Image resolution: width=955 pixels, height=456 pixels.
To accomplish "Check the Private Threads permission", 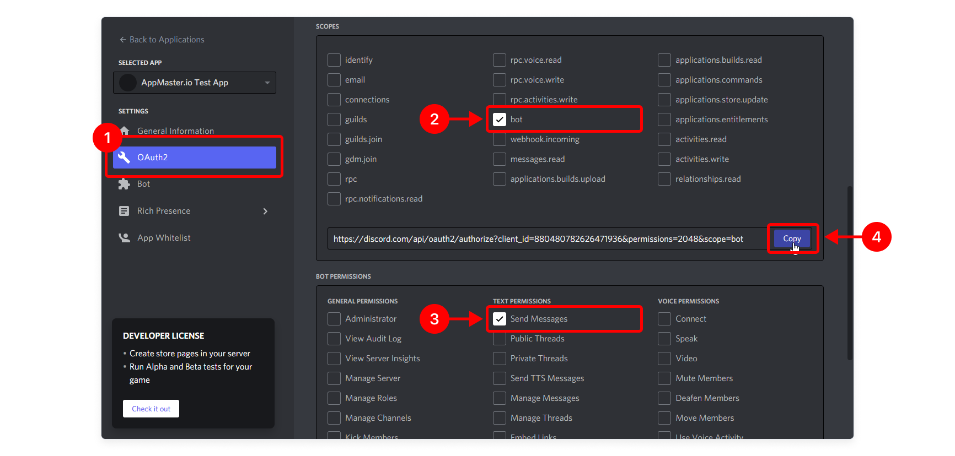I will click(500, 359).
